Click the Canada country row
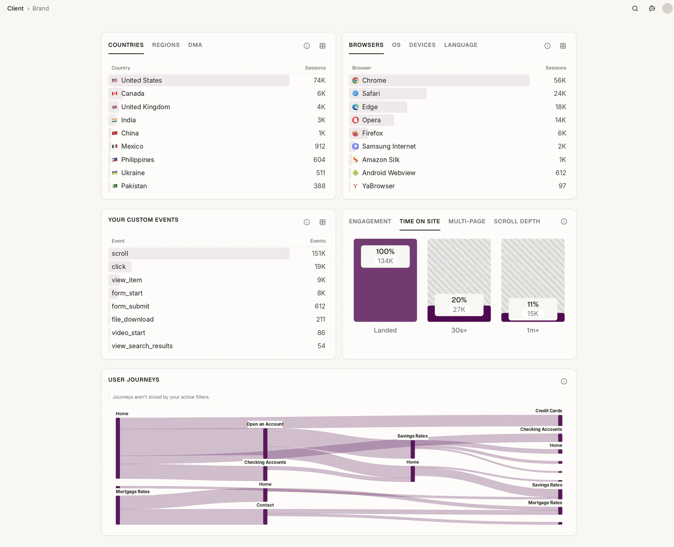 pos(218,94)
